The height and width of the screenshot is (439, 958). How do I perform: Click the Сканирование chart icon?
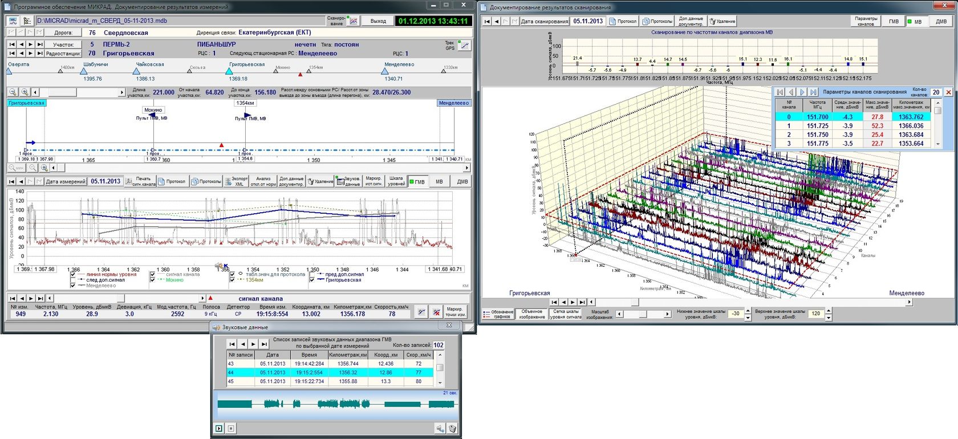pyautogui.click(x=353, y=21)
